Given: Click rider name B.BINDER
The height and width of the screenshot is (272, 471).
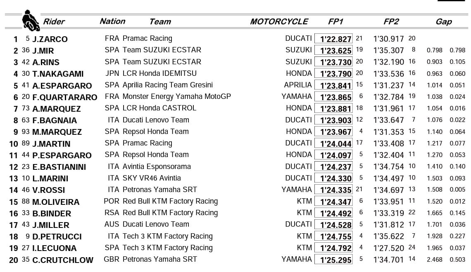Looking at the screenshot, I should [52, 213].
